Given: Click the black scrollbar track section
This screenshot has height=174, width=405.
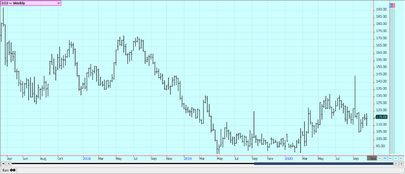Looking at the screenshot, I should [x=133, y=163].
